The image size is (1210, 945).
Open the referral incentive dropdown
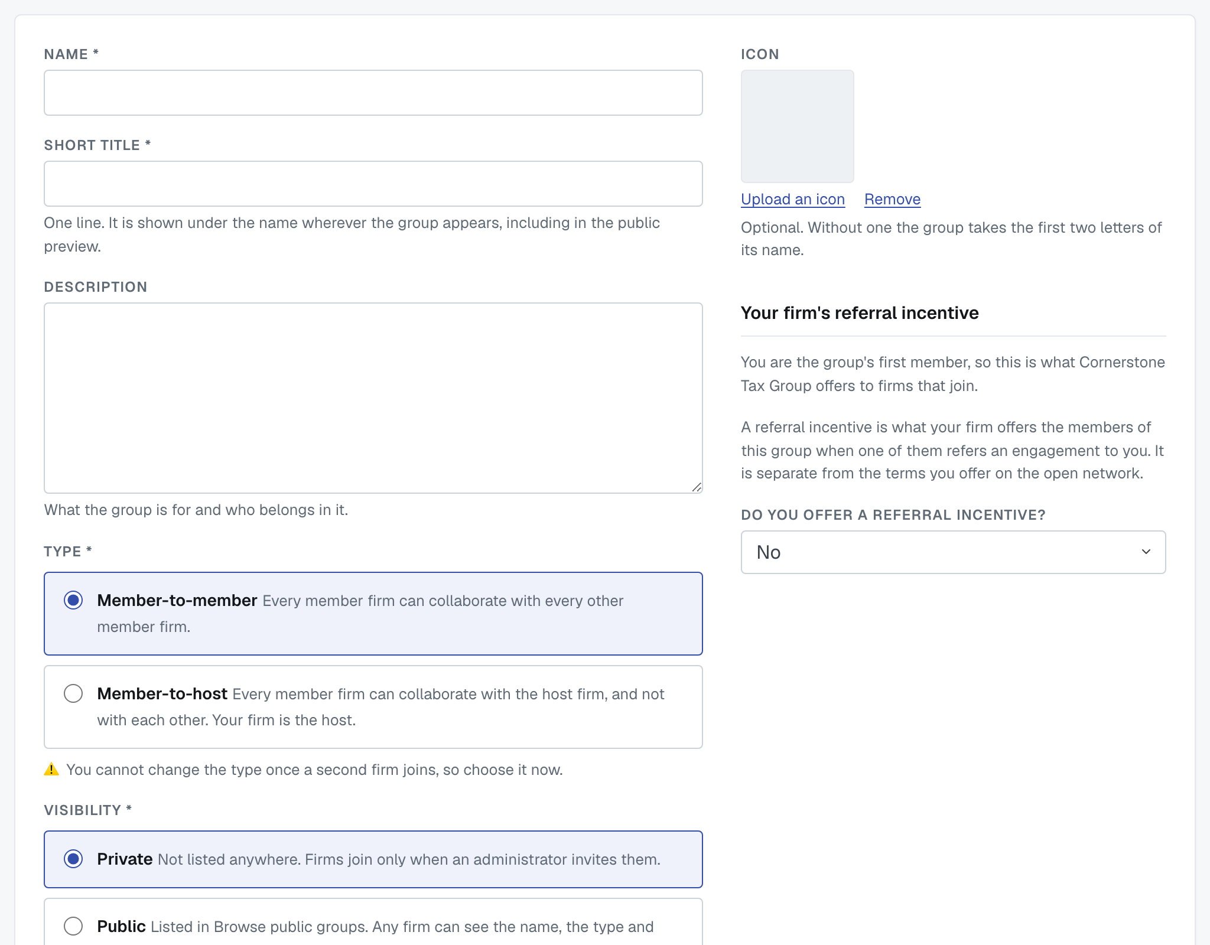coord(953,552)
